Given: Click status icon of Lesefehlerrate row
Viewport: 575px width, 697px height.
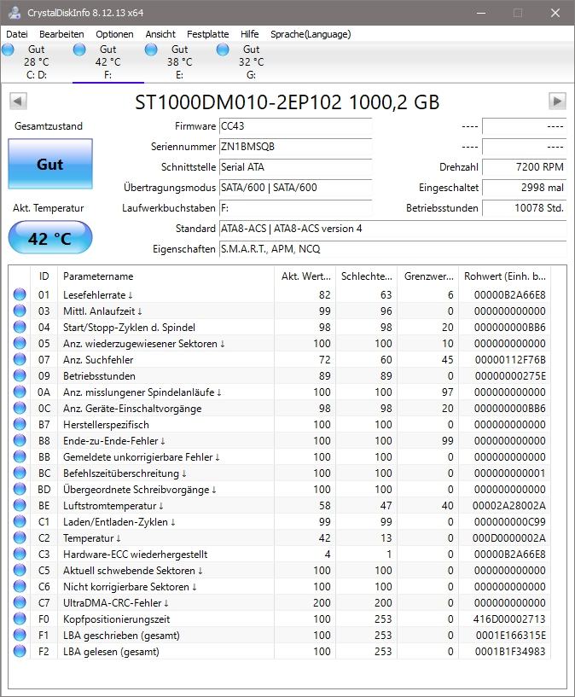Looking at the screenshot, I should [x=20, y=294].
